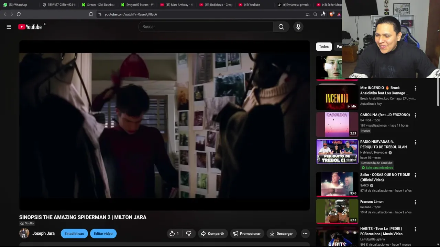
Task: Go forward with browser forward arrow
Action: (12, 14)
